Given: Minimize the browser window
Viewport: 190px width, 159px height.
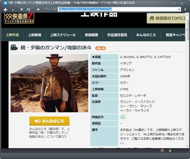Looking at the screenshot, I should [167, 3].
